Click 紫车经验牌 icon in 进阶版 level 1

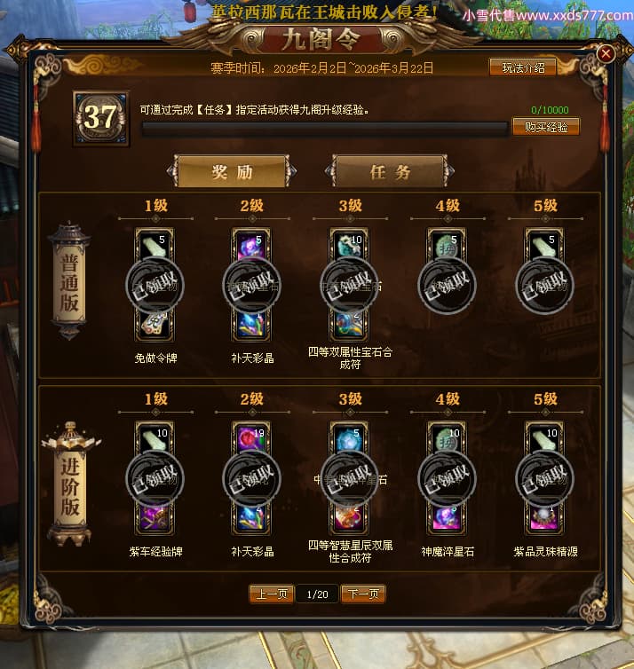coord(155,518)
